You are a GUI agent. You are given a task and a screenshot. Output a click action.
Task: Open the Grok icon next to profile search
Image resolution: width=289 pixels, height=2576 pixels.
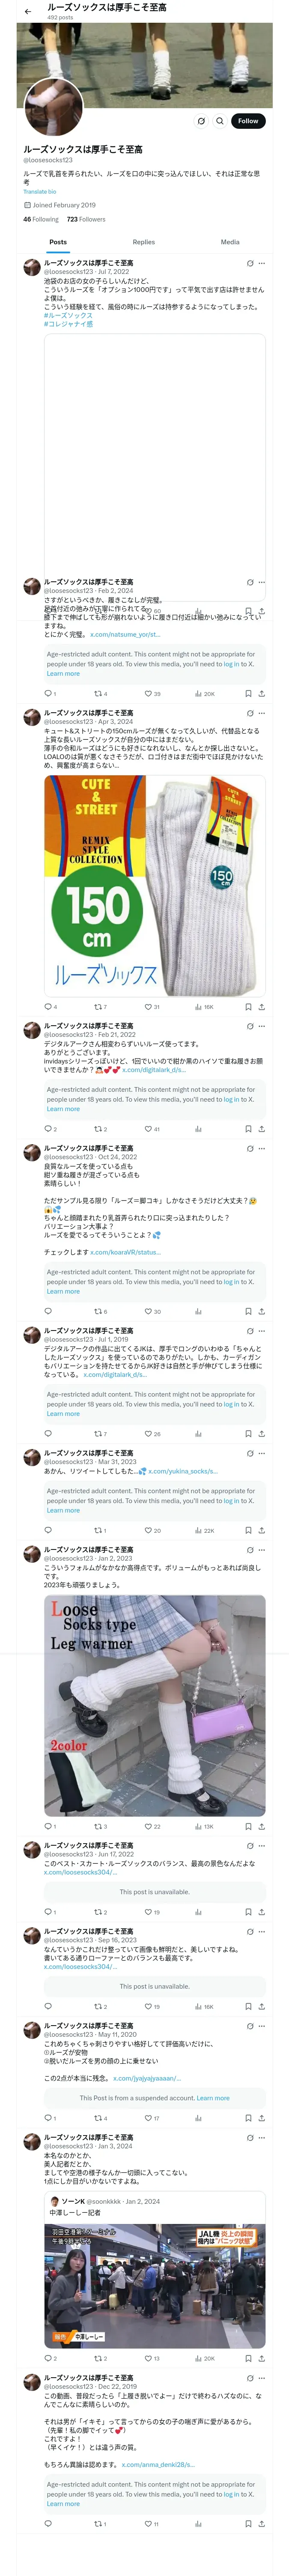click(x=200, y=121)
